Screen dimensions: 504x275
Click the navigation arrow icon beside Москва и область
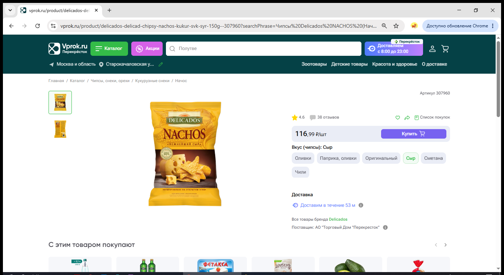[x=51, y=64]
